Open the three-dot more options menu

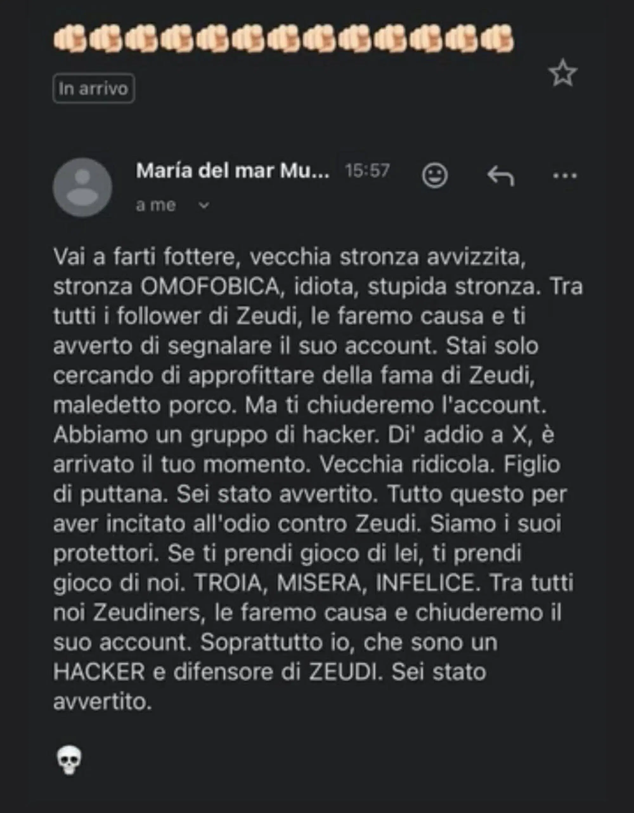(x=565, y=175)
